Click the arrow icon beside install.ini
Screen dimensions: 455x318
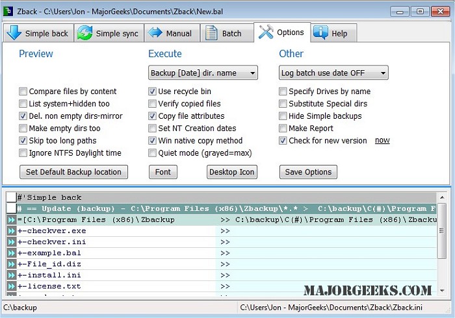point(11,275)
